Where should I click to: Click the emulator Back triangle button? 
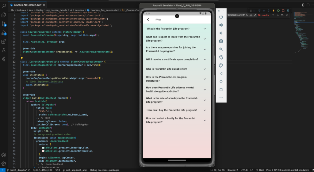point(221,73)
